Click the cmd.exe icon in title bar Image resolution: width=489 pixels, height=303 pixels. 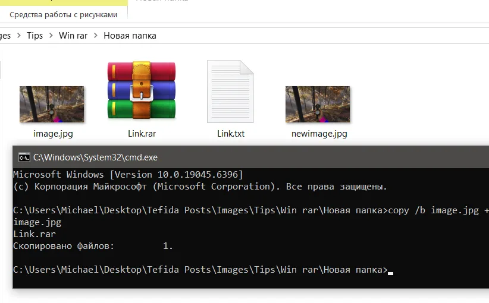click(24, 157)
